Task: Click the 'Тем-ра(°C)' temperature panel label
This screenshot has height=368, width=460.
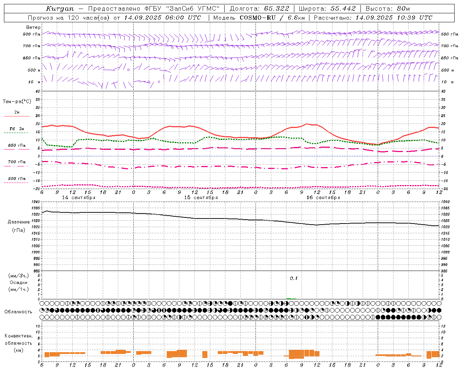Action: pyautogui.click(x=17, y=102)
